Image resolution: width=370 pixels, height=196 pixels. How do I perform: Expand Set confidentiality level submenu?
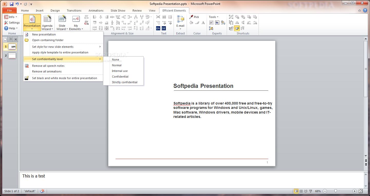pos(63,59)
